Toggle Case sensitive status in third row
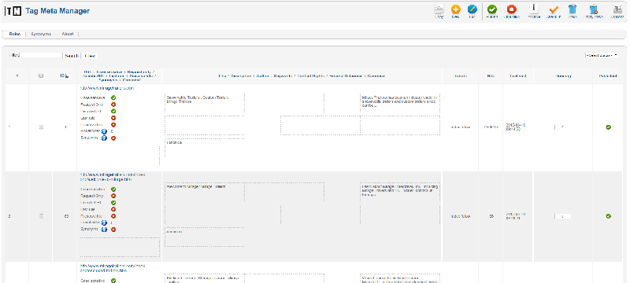 113,281
